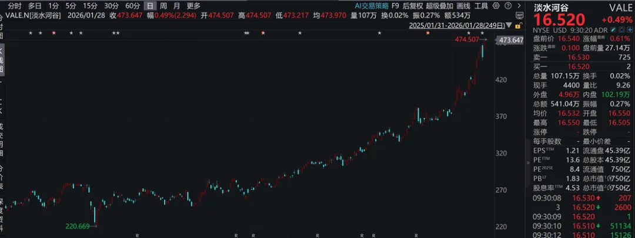Open AI交易策略 strategy feature
Viewport: 635px width, 238px height.
point(372,6)
